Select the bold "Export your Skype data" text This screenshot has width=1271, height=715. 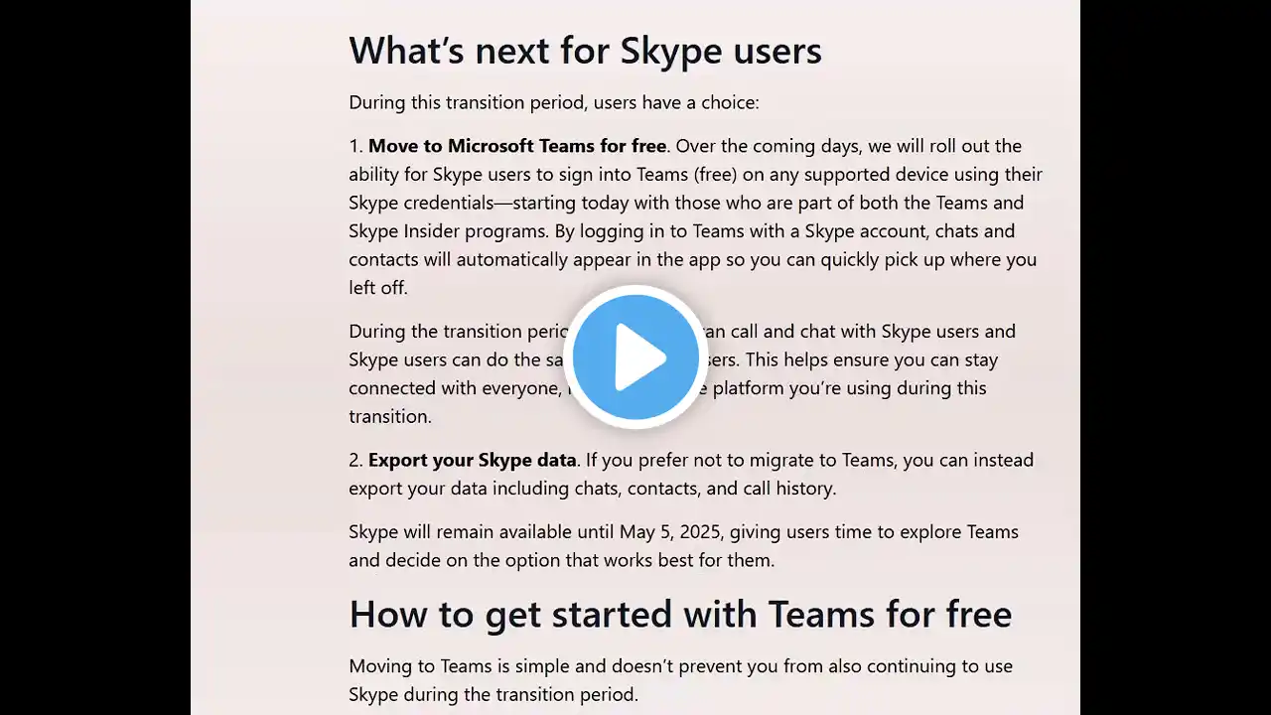click(473, 460)
